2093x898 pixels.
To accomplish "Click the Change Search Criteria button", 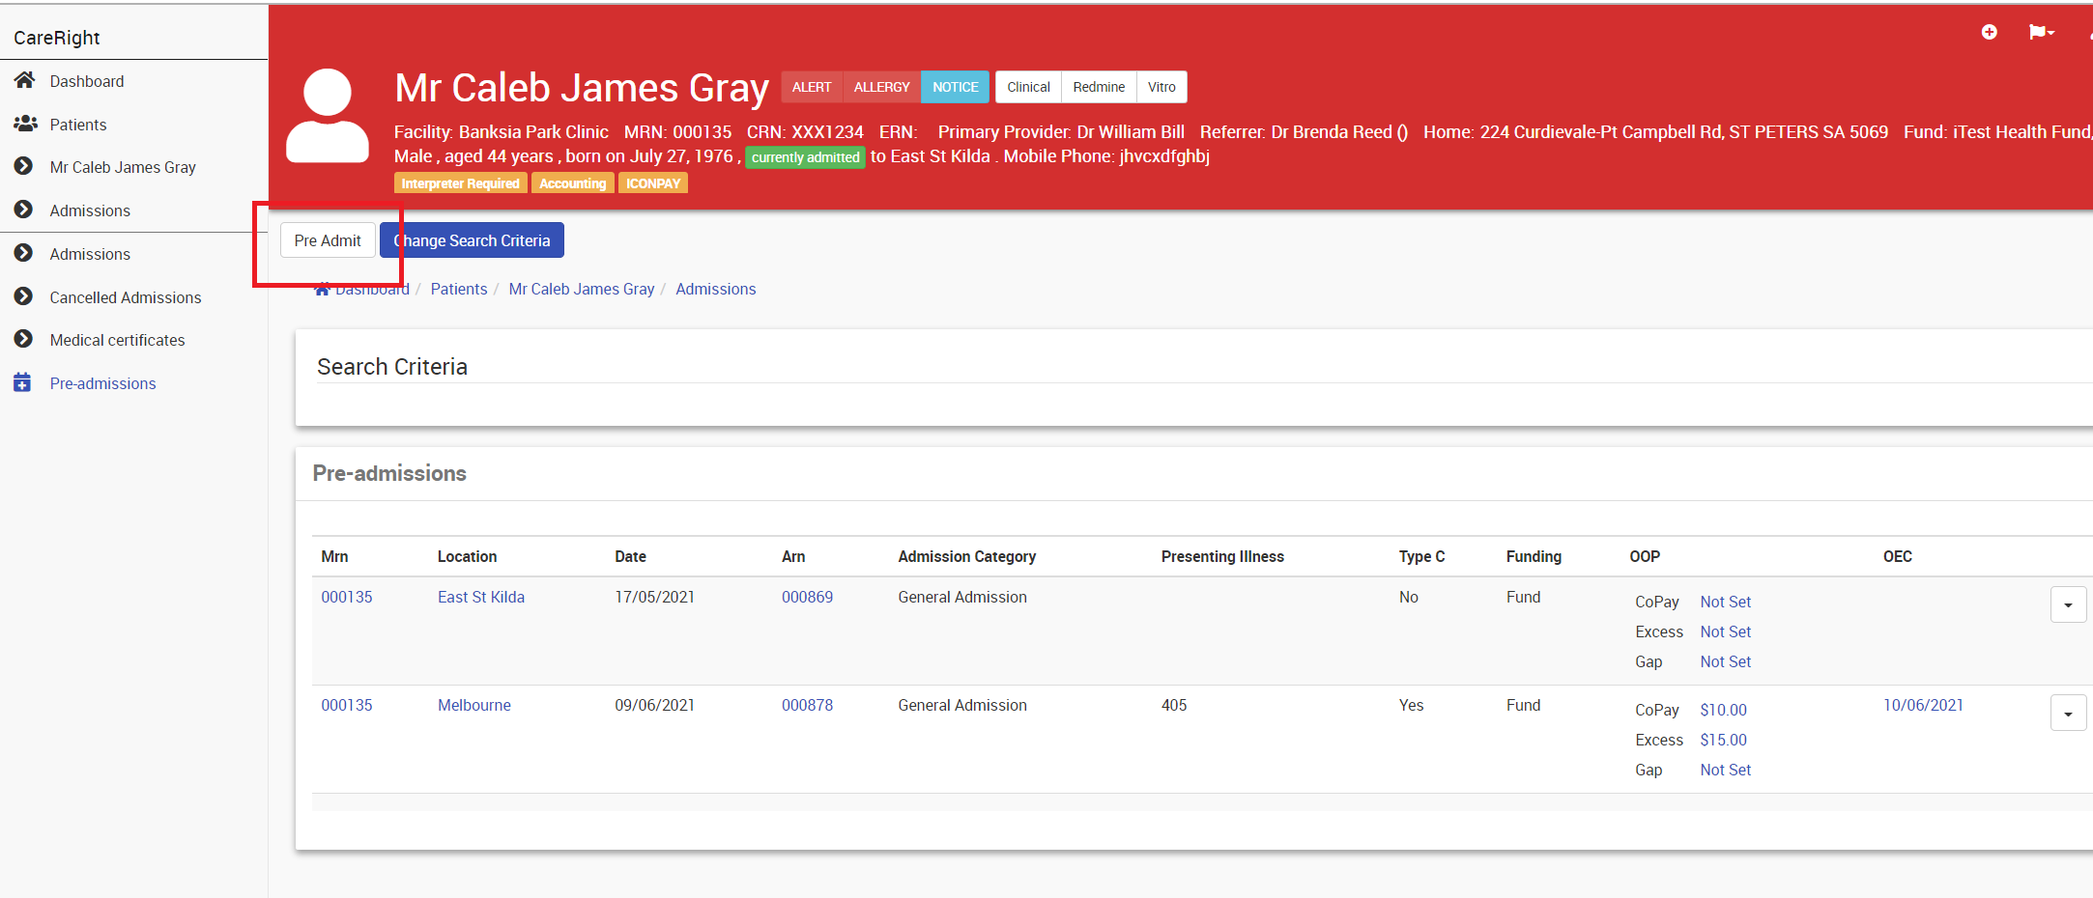I will pyautogui.click(x=473, y=240).
